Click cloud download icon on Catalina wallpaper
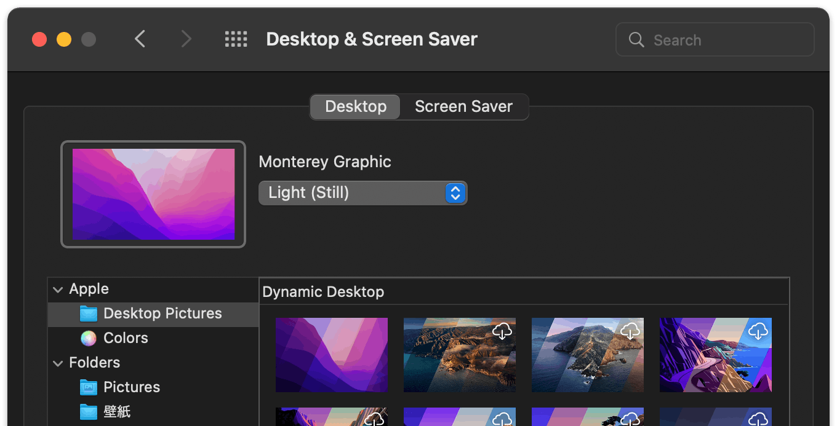 (x=630, y=331)
